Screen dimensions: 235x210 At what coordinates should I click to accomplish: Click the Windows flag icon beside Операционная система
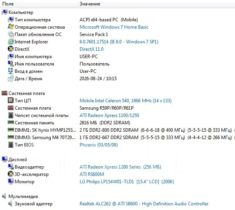[x=11, y=27]
